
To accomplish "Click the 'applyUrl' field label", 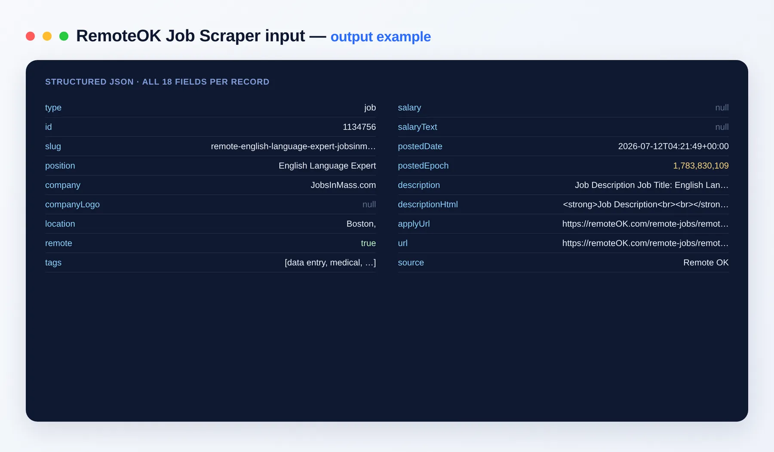I will tap(414, 224).
